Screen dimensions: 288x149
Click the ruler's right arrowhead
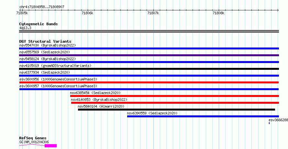(x=278, y=10)
